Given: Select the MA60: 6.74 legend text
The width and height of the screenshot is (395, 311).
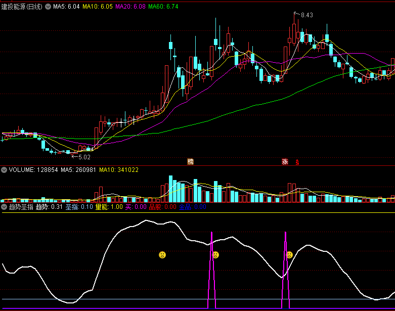Looking at the screenshot, I should (163, 7).
